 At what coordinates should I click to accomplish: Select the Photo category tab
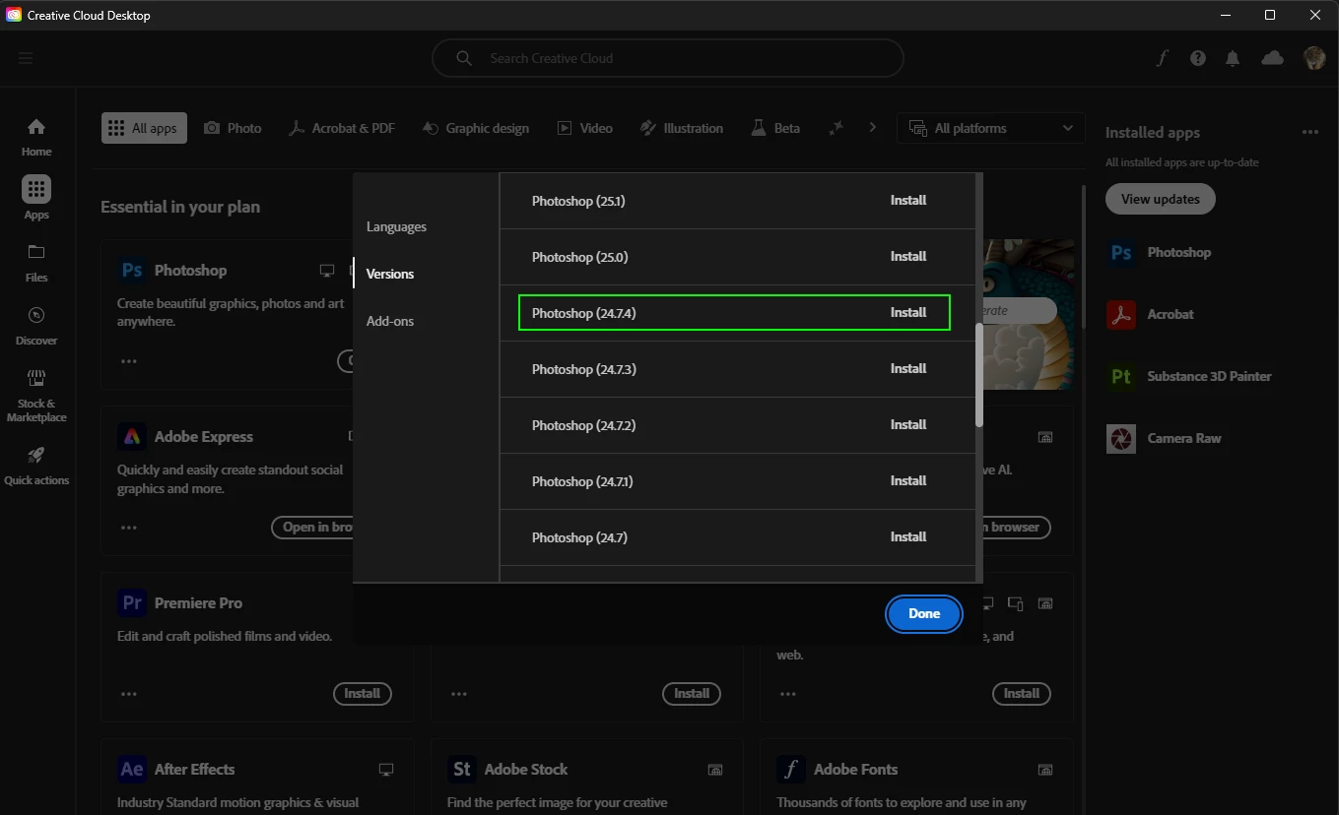pos(233,128)
